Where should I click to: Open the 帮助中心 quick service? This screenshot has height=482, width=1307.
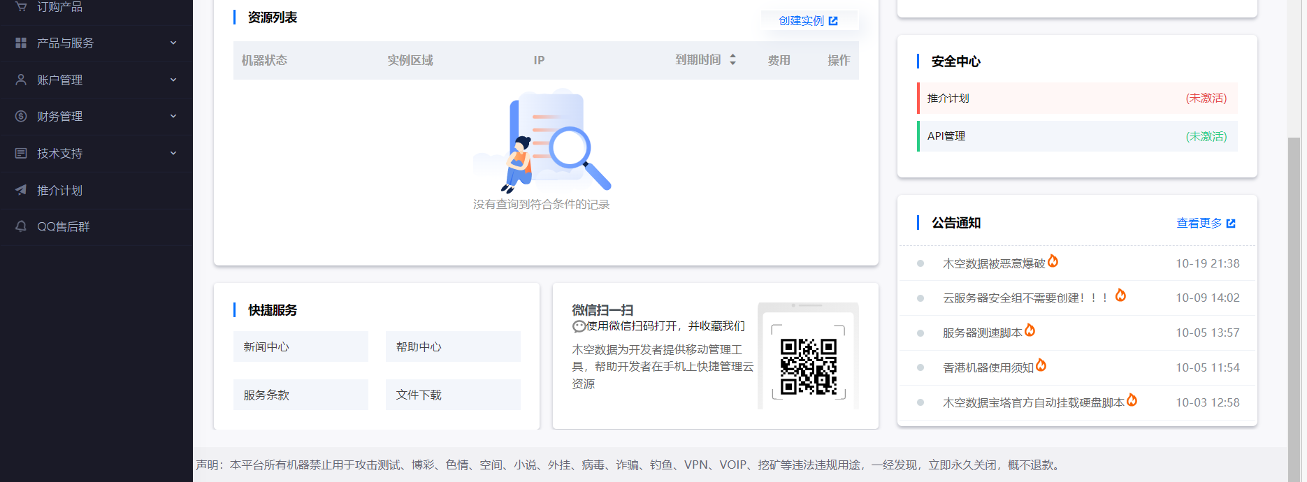point(453,346)
